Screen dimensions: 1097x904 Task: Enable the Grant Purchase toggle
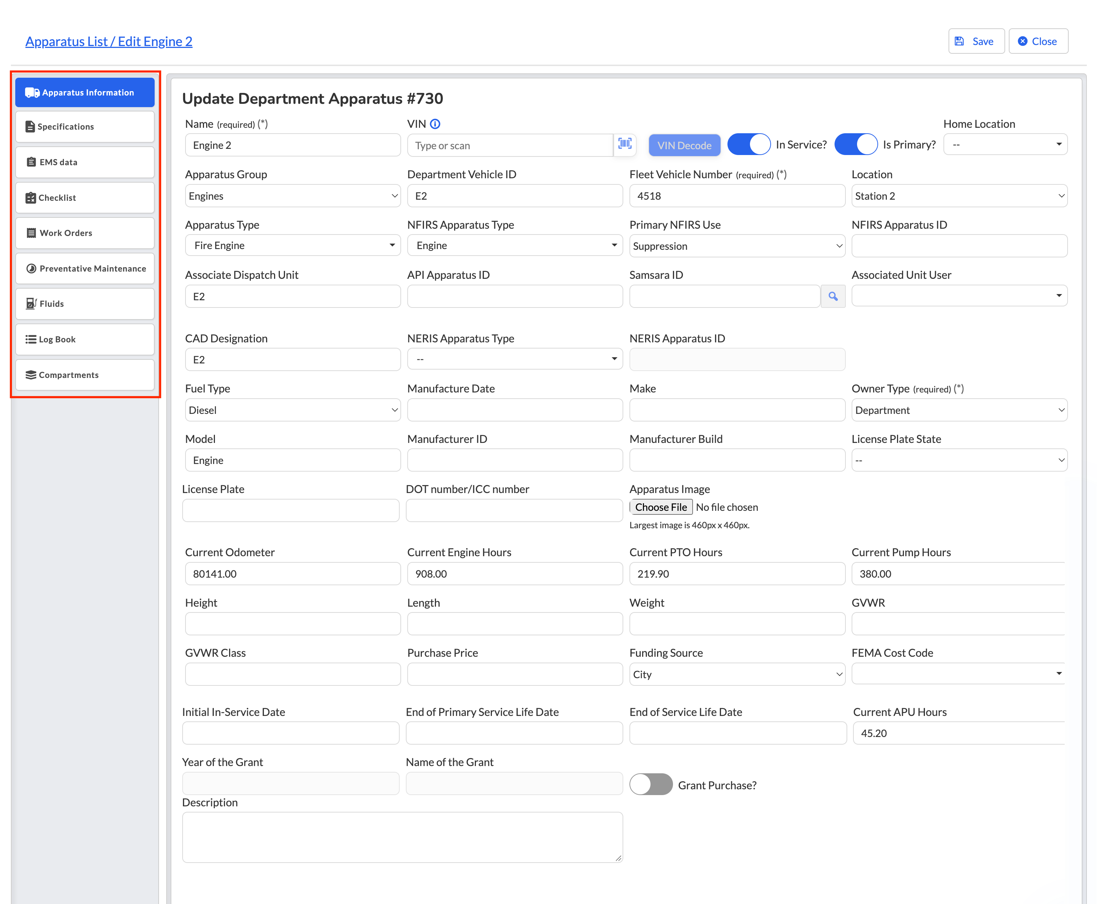tap(651, 784)
